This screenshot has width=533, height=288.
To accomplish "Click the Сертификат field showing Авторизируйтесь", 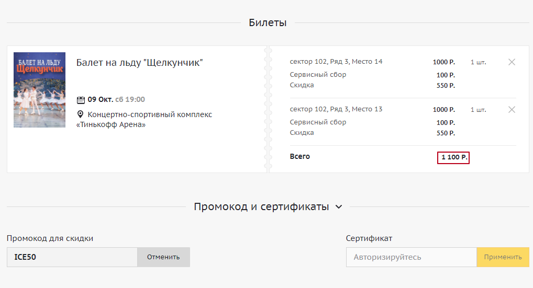I will click(x=411, y=257).
